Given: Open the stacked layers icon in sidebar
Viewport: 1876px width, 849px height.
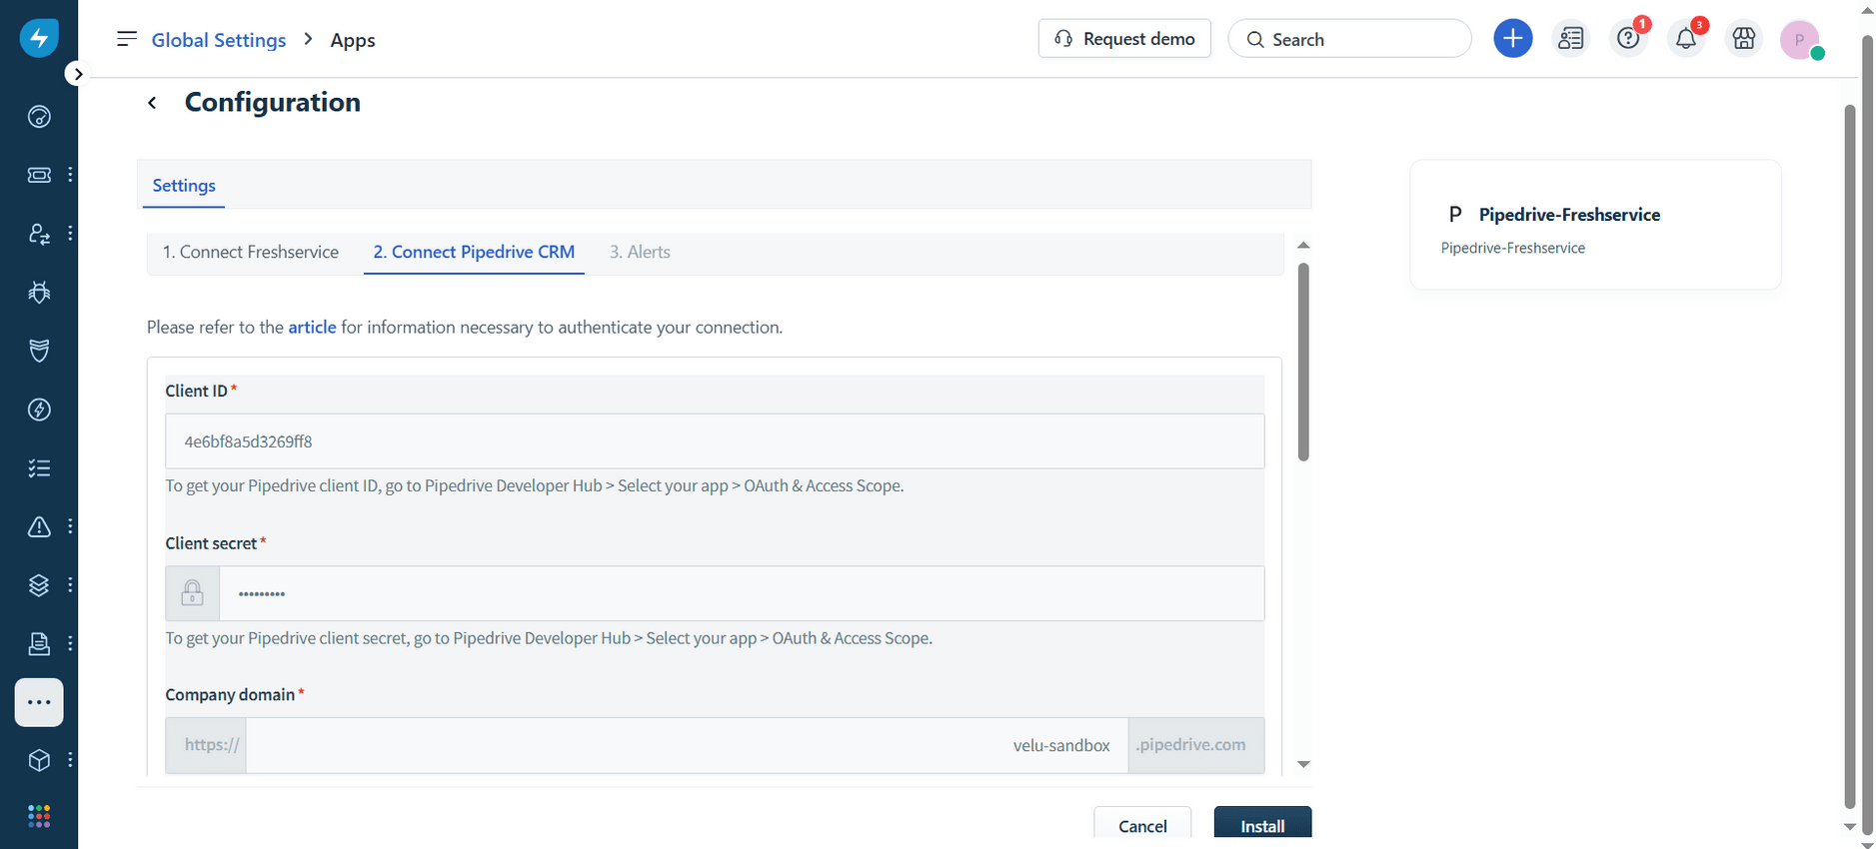Looking at the screenshot, I should (x=39, y=585).
